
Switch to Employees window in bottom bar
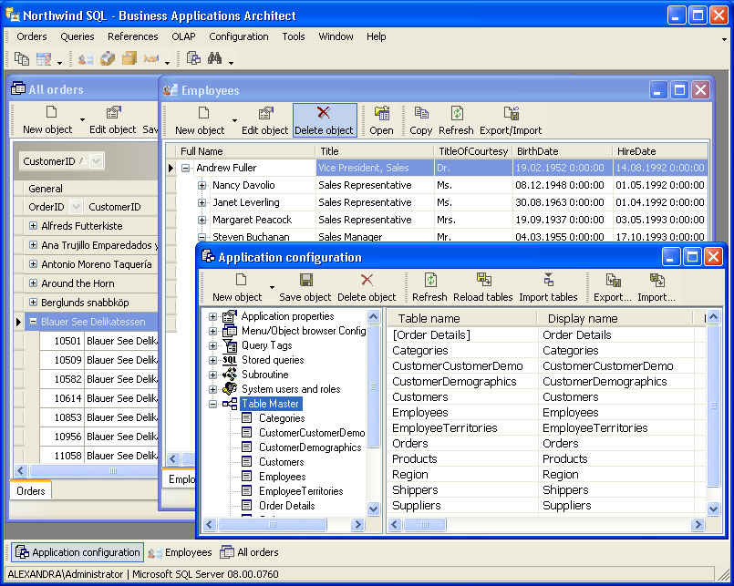click(x=180, y=552)
